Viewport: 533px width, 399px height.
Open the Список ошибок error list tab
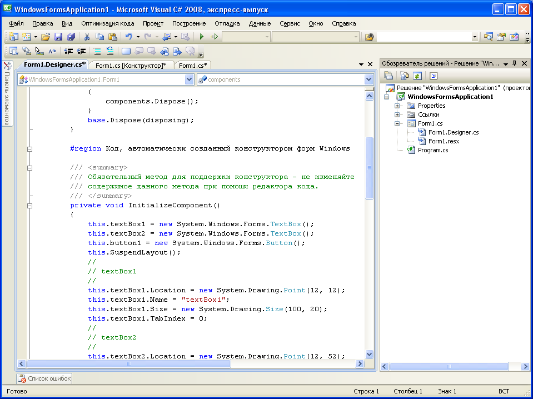click(x=44, y=378)
